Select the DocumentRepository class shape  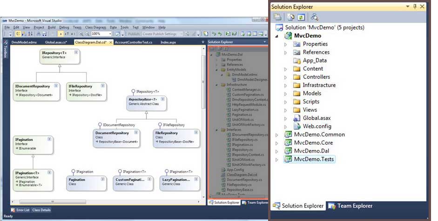pos(116,138)
